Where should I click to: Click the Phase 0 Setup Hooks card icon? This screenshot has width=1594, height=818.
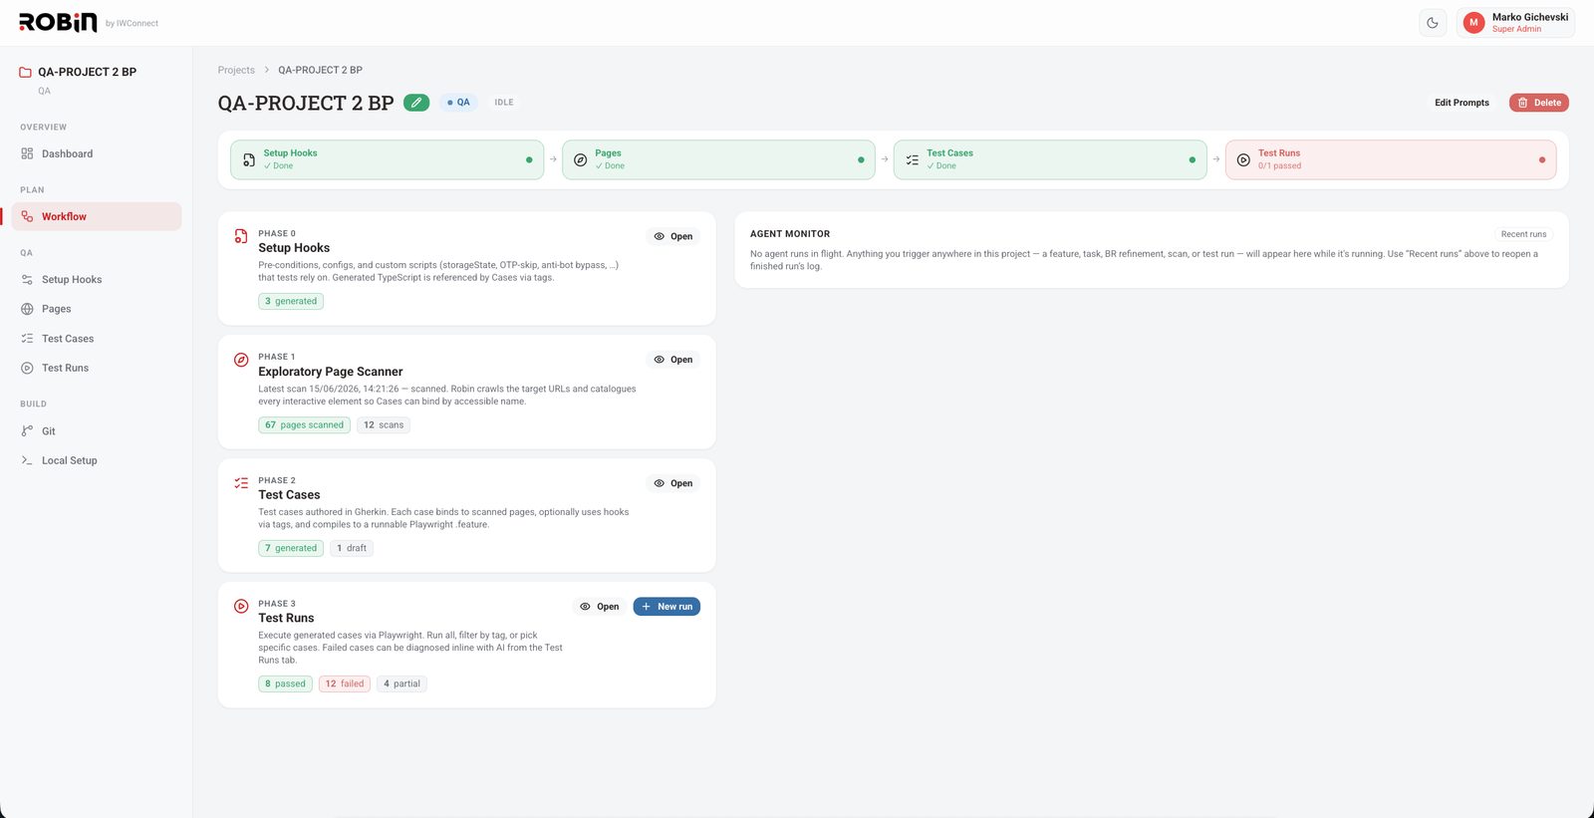tap(241, 236)
